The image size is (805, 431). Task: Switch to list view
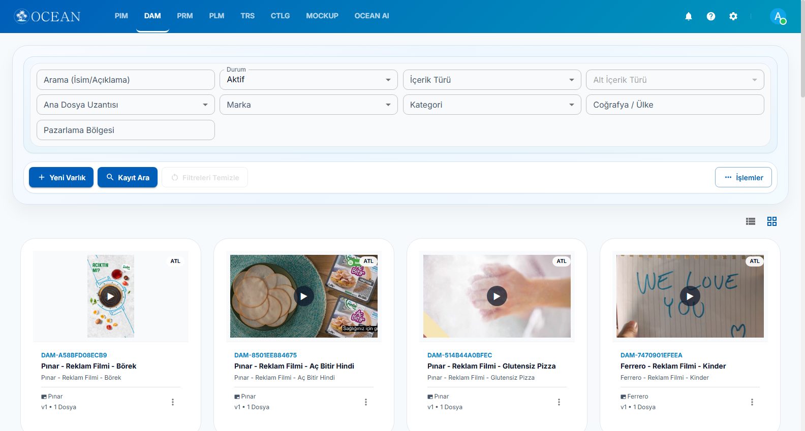751,221
